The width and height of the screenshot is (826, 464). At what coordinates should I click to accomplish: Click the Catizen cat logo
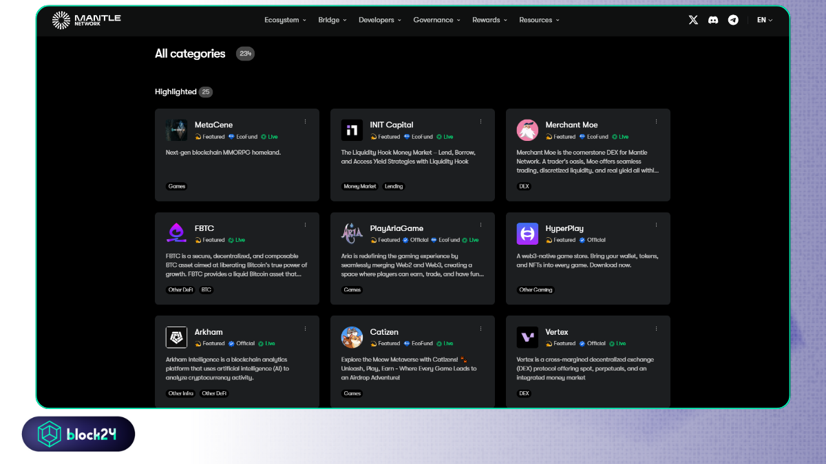point(352,338)
